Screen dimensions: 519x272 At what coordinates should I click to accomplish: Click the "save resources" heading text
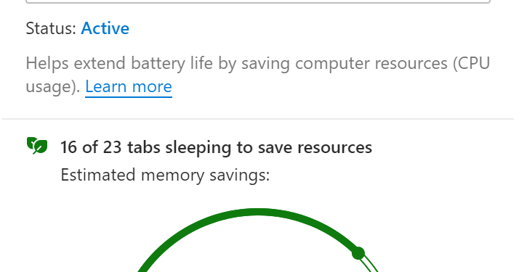(x=315, y=147)
